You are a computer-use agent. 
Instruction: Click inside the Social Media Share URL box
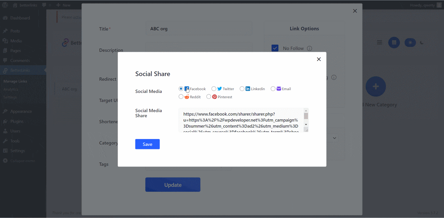click(x=241, y=120)
